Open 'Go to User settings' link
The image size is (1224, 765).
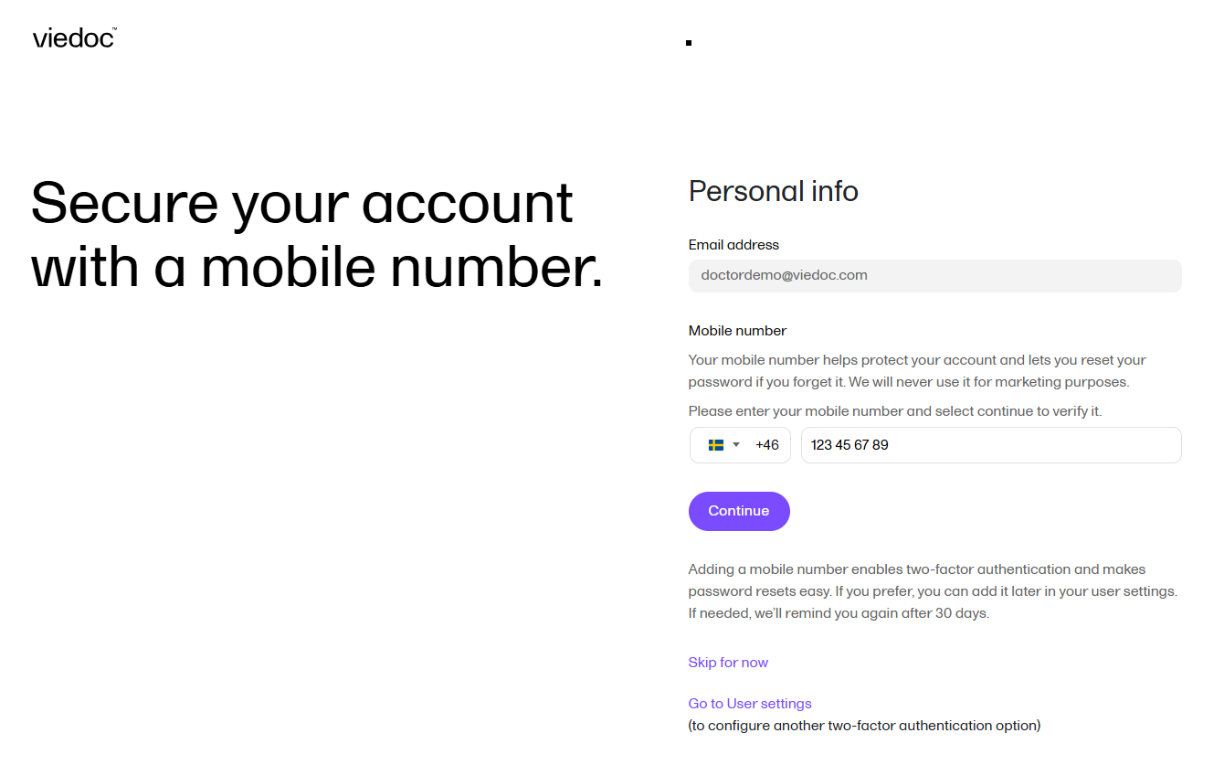tap(750, 704)
